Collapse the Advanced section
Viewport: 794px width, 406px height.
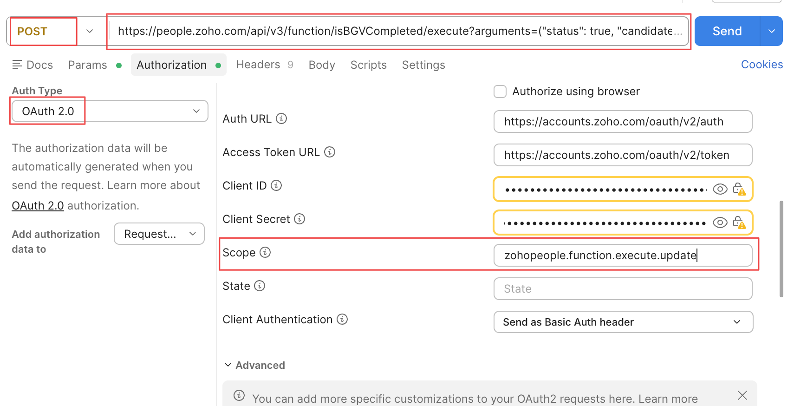(x=228, y=365)
